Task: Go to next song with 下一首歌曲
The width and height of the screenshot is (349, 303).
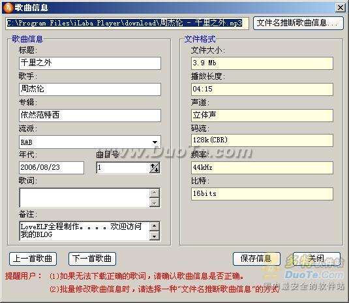Action: 92,259
